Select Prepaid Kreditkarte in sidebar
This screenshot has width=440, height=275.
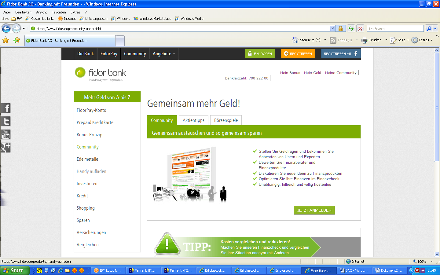pyautogui.click(x=95, y=123)
